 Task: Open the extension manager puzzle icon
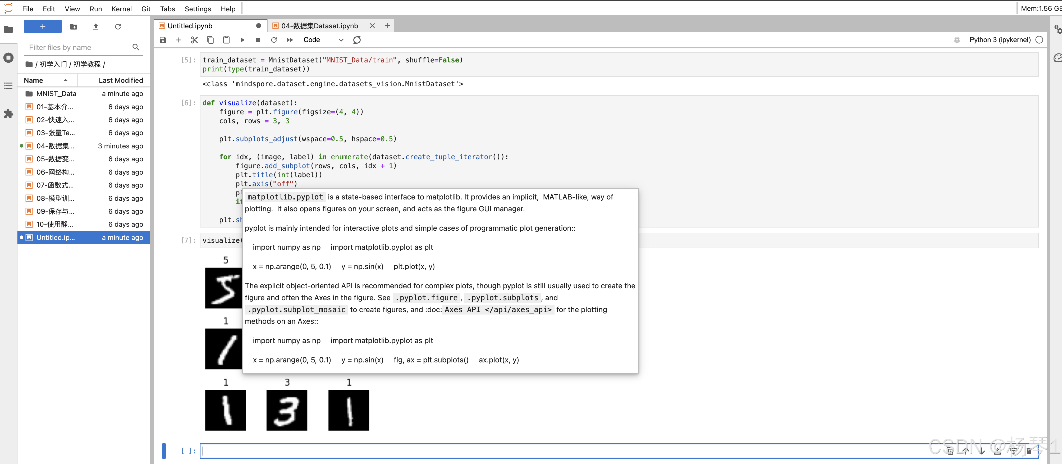coord(8,114)
